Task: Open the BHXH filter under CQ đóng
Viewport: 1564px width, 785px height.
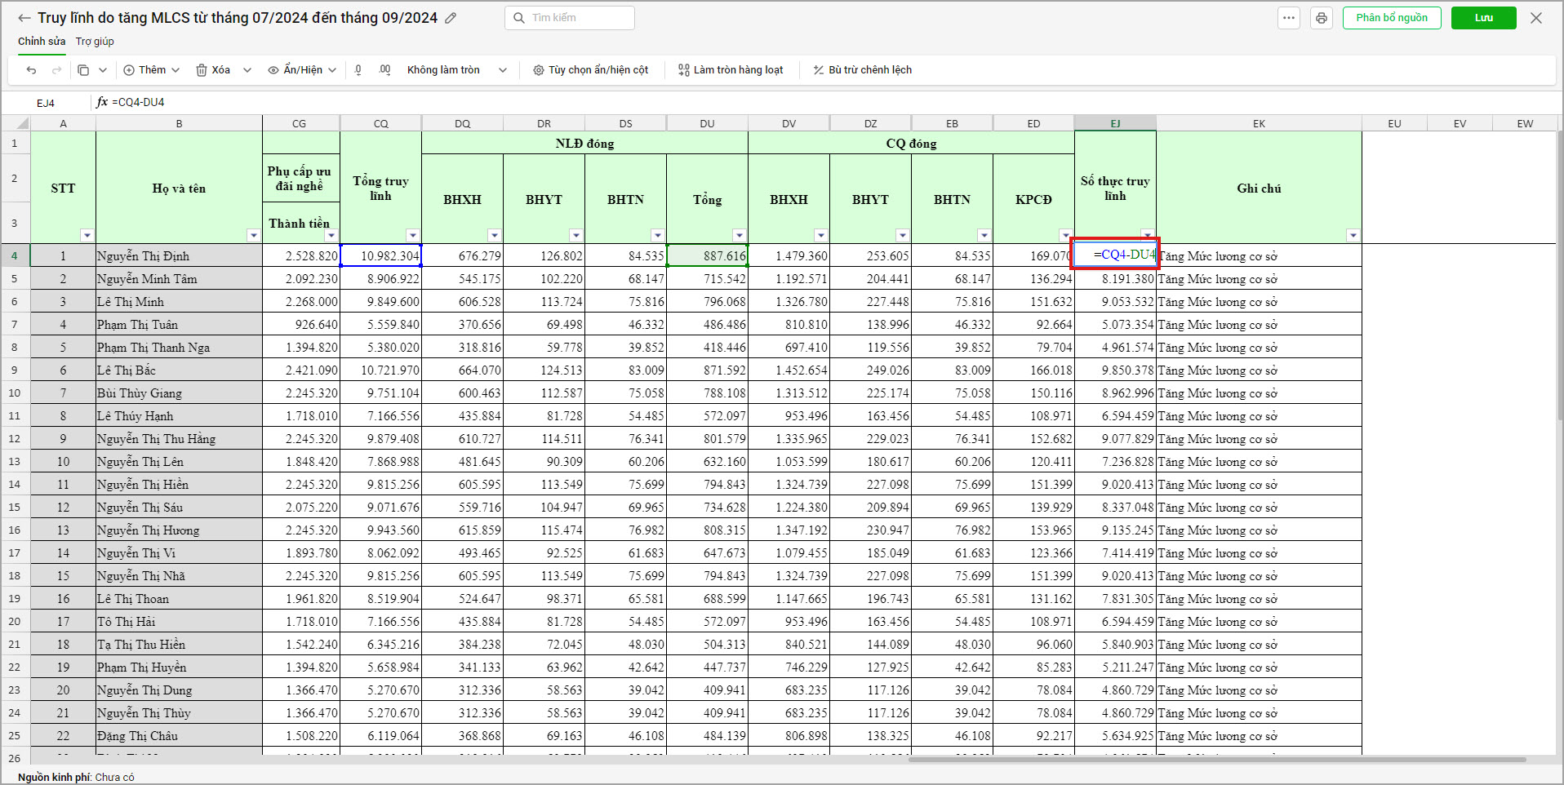Action: (x=821, y=236)
